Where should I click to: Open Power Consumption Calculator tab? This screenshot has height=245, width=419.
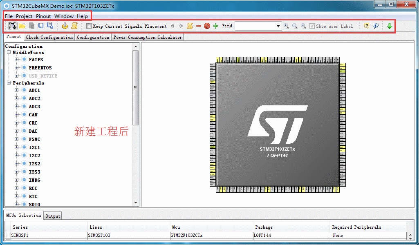[x=148, y=37]
